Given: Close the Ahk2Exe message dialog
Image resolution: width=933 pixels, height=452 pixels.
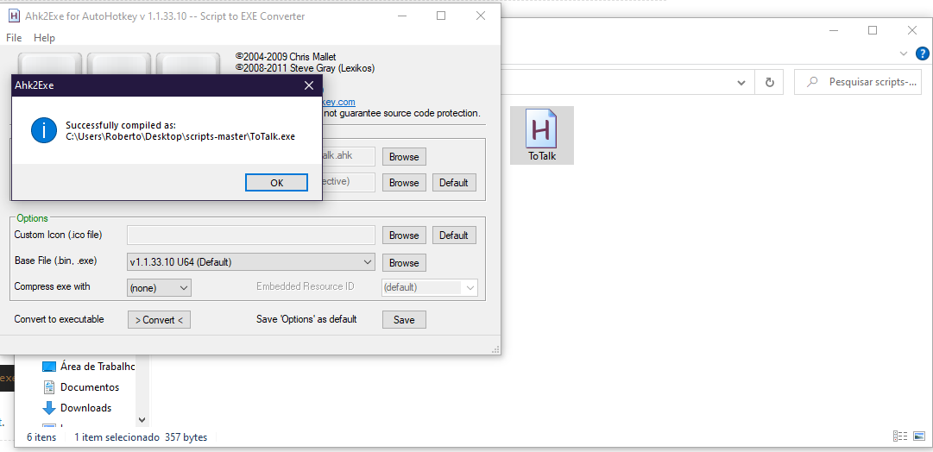Looking at the screenshot, I should [309, 85].
